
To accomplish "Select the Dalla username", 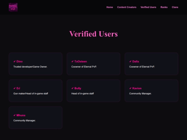I will click(x=136, y=62).
